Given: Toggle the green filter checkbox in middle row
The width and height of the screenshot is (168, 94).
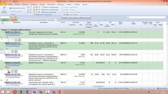Looking at the screenshot, I should (36, 10).
